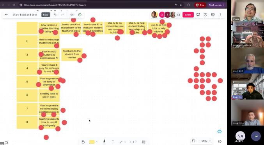Screen dimensions: 264x145
Task: Expand the connector line options chevron
Action: tap(125, 142)
